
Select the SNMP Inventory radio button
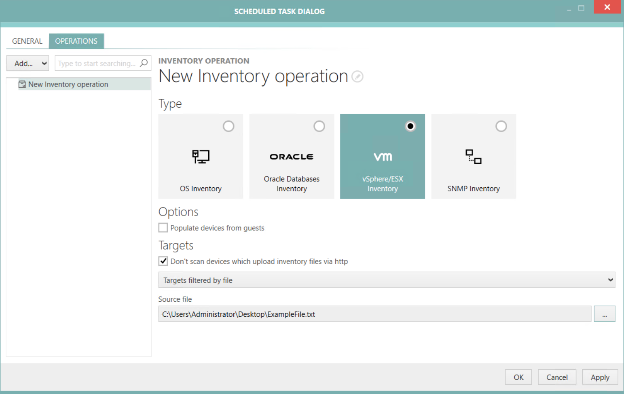501,126
